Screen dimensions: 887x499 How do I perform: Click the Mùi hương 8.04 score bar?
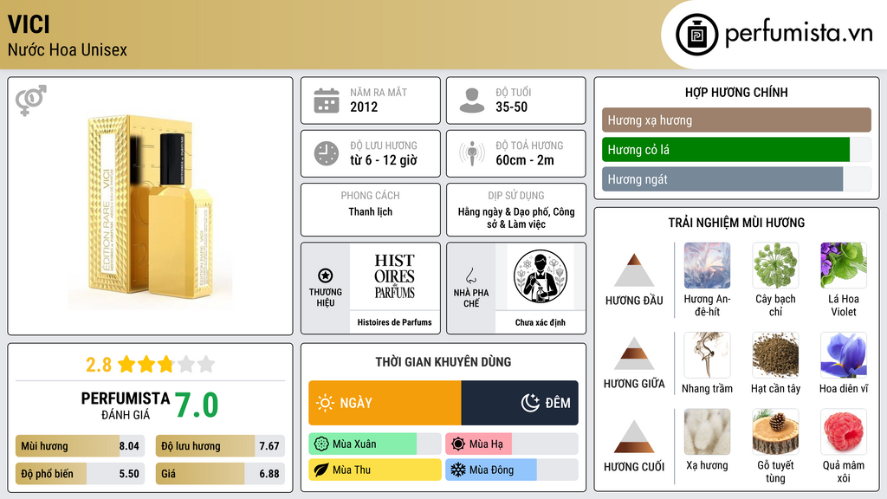(81, 446)
